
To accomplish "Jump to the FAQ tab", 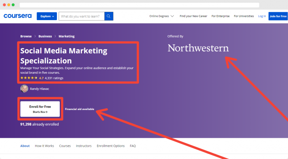I will pyautogui.click(x=133, y=146).
